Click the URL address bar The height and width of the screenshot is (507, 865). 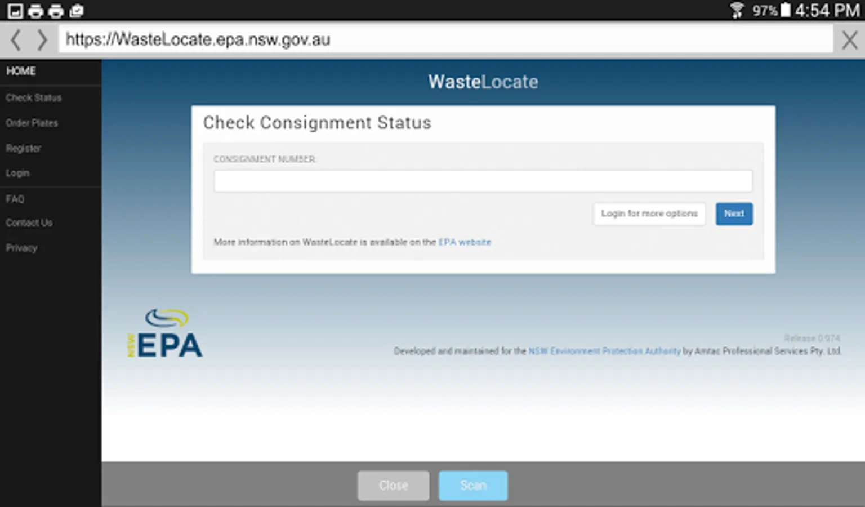point(445,39)
